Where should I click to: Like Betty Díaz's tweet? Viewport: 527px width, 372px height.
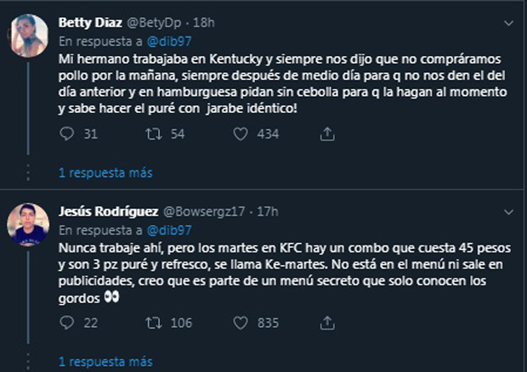pos(241,133)
